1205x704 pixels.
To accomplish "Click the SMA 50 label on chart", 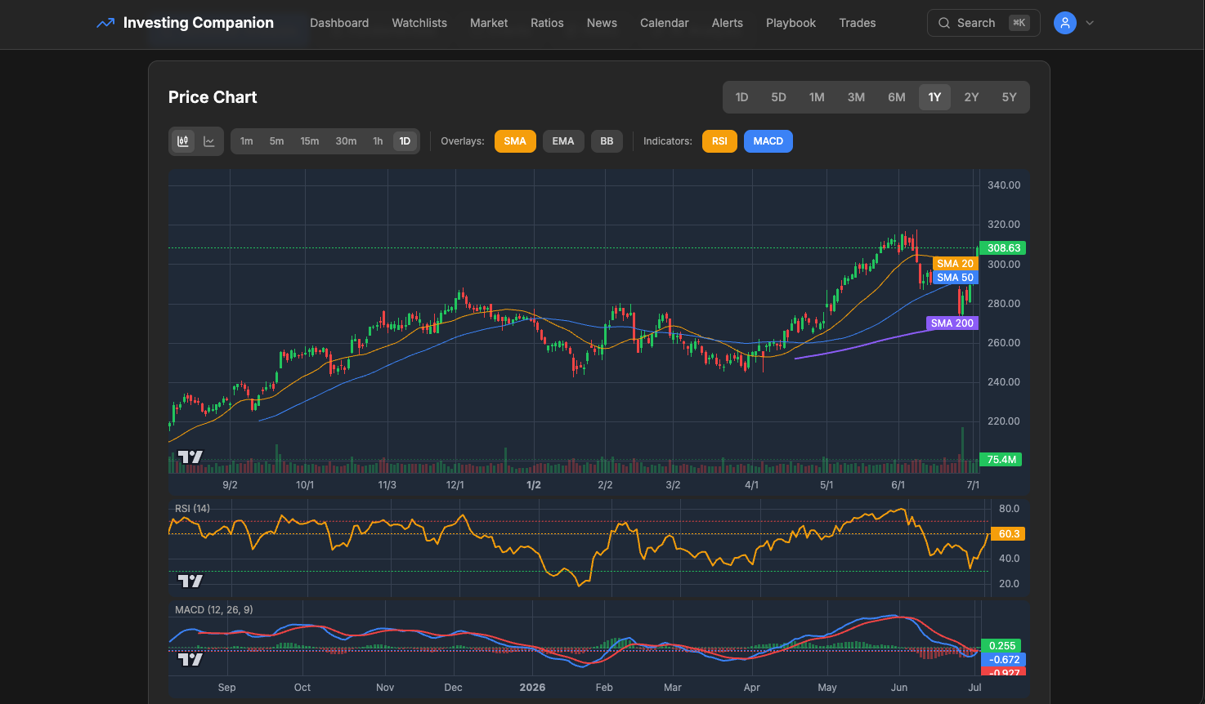I will click(x=955, y=278).
